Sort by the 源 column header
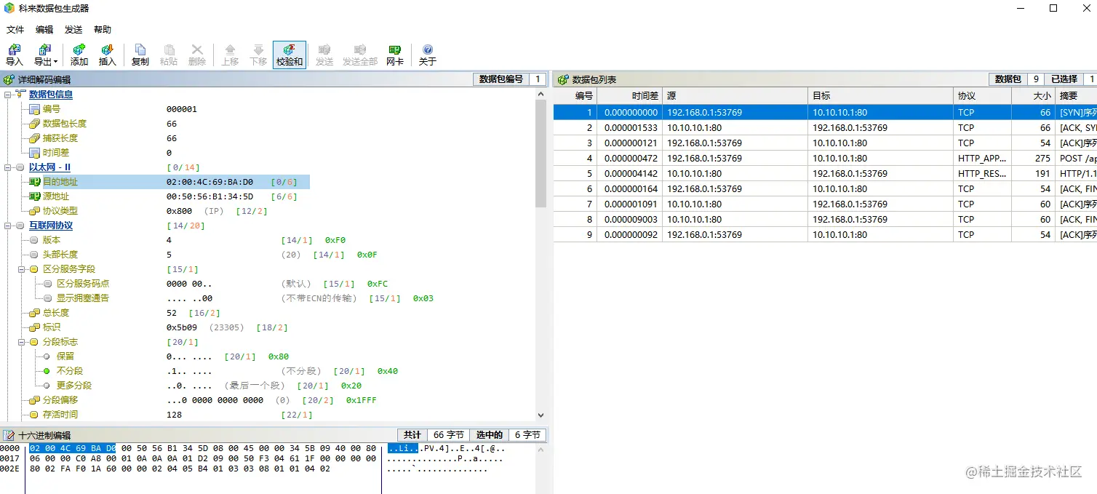Screen dimensions: 1097x494 pyautogui.click(x=735, y=95)
